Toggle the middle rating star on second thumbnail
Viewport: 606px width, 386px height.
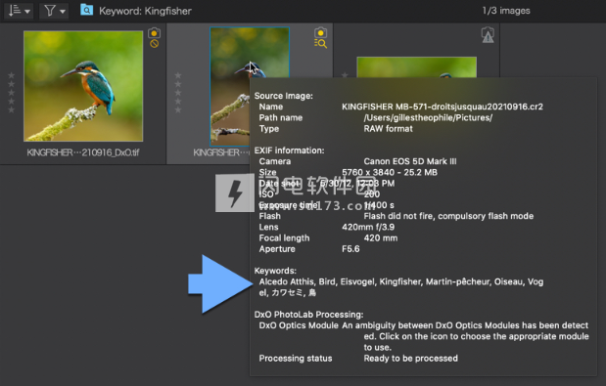click(178, 93)
